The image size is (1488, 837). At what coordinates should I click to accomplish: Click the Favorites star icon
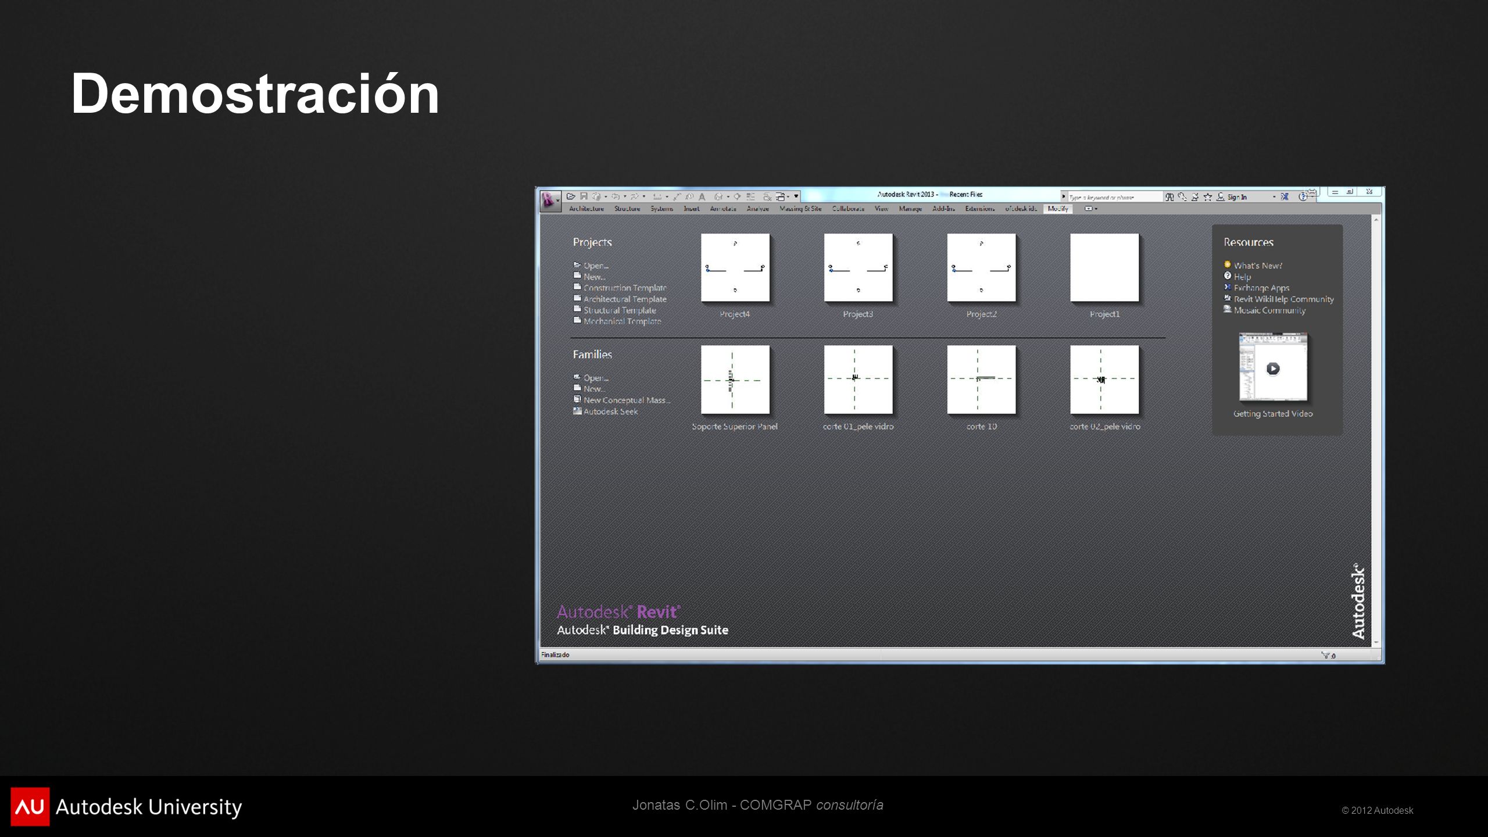click(x=1208, y=198)
